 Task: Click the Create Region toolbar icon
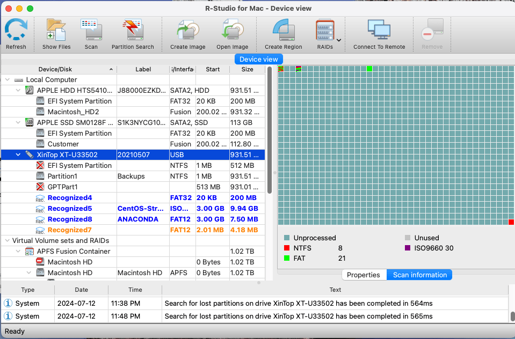[284, 30]
